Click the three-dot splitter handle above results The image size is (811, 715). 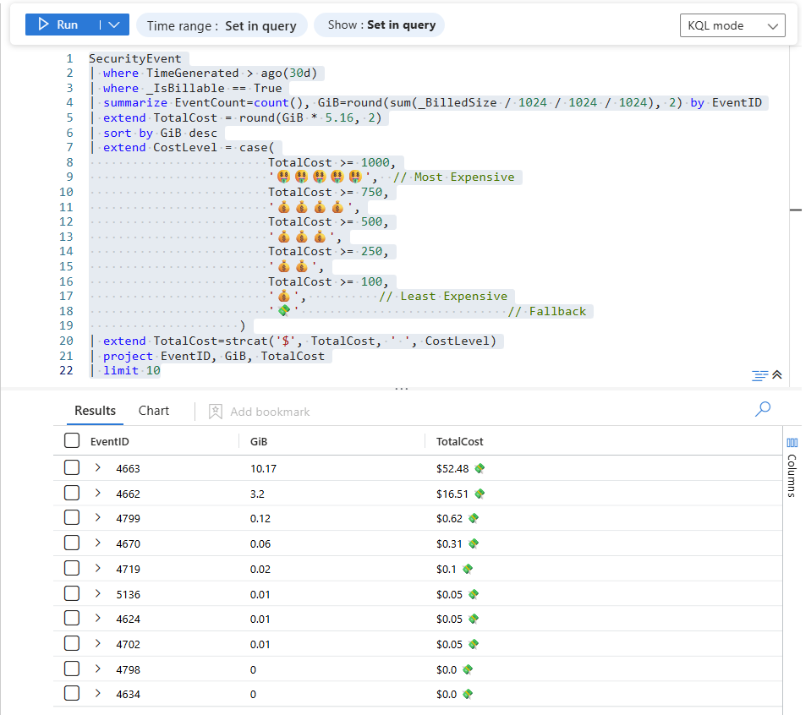[402, 390]
